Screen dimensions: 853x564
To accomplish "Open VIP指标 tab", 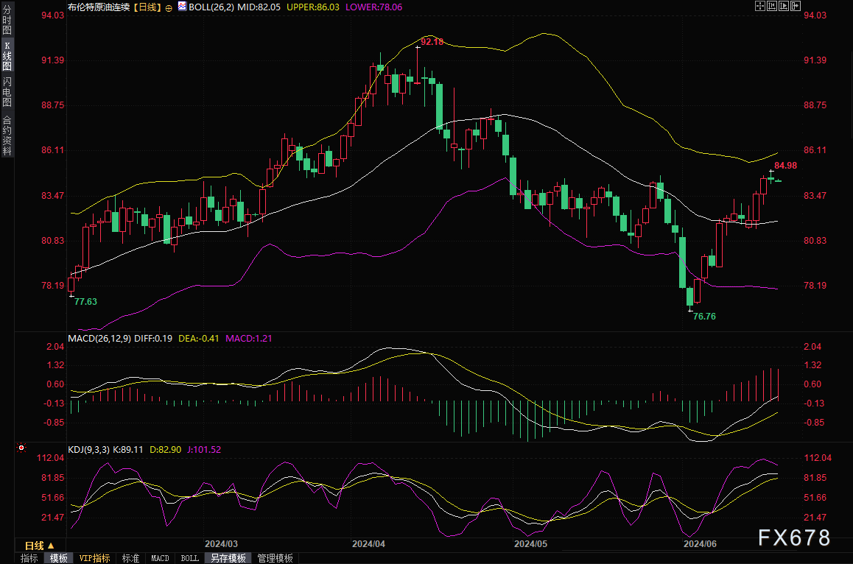I will click(x=95, y=558).
